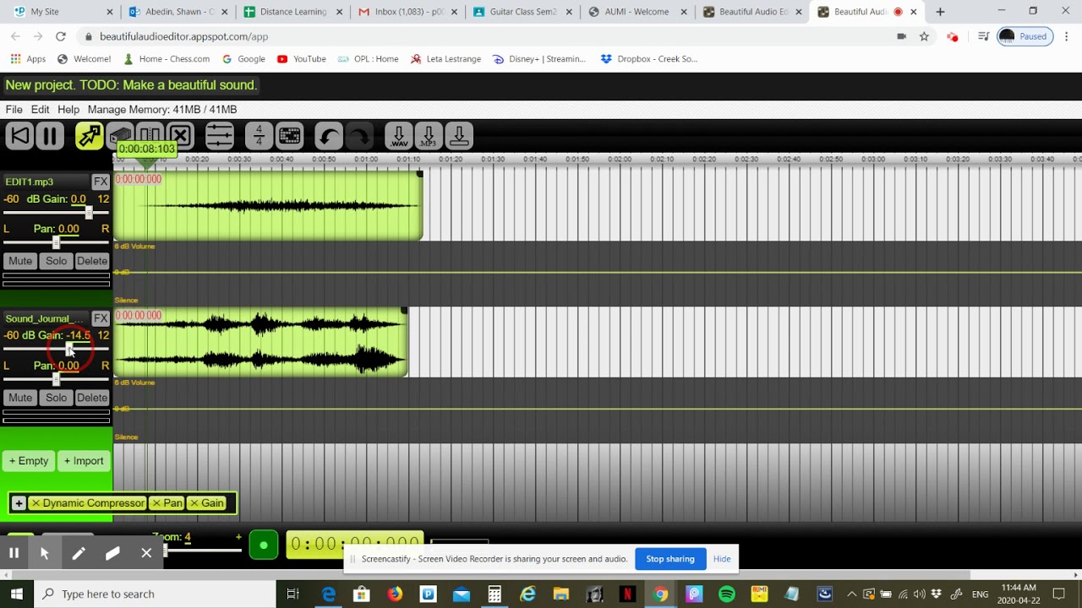Click the save project download icon

(x=459, y=136)
